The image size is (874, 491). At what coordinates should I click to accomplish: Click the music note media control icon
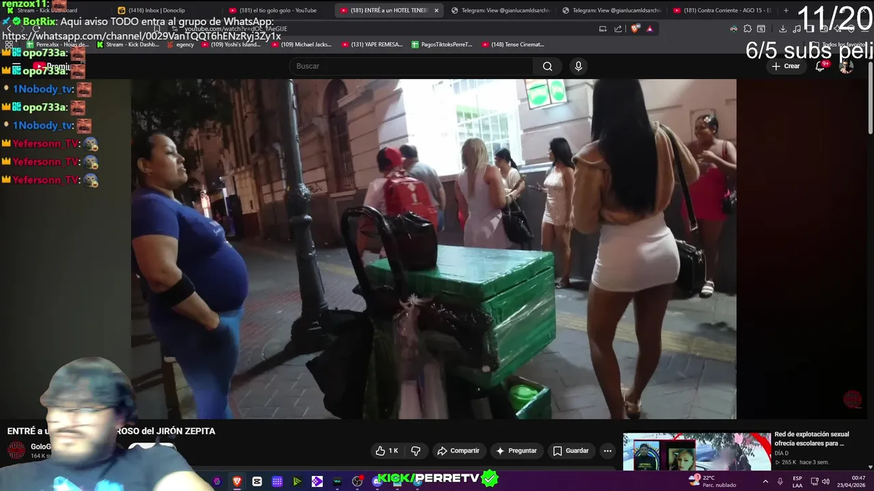[796, 29]
